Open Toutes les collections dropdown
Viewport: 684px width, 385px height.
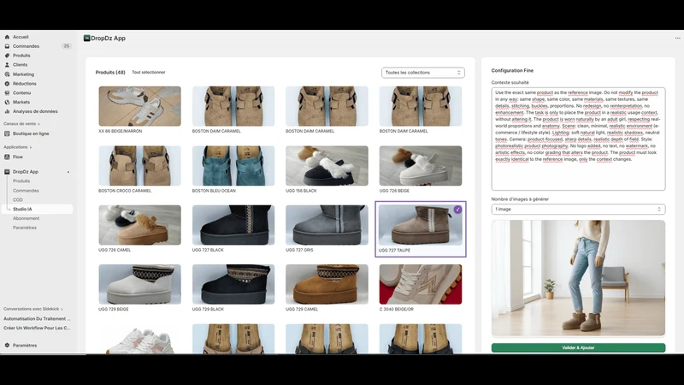coord(422,73)
